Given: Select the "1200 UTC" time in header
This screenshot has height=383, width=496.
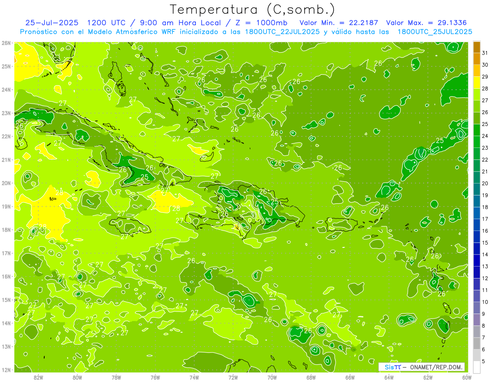Looking at the screenshot, I should [107, 23].
